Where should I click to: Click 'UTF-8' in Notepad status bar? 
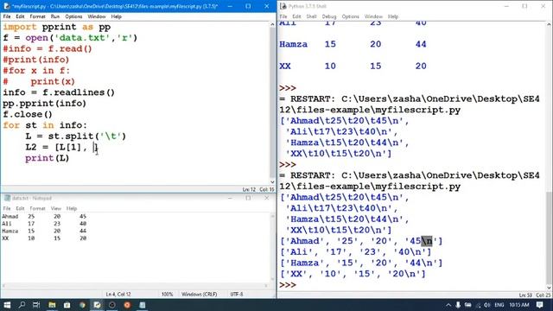click(x=236, y=294)
